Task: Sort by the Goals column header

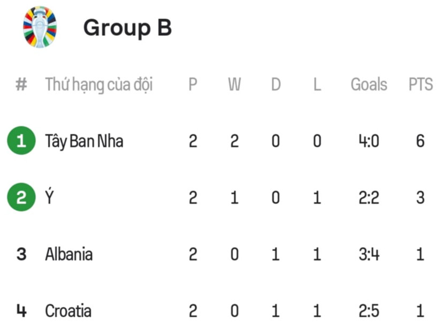Action: point(369,85)
